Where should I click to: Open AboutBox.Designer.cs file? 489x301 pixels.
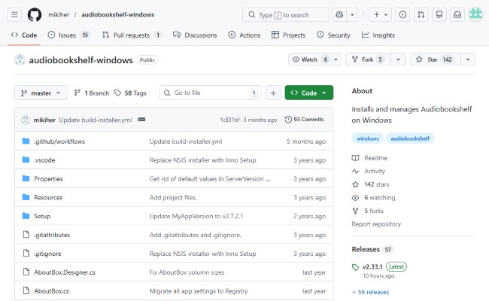[65, 272]
